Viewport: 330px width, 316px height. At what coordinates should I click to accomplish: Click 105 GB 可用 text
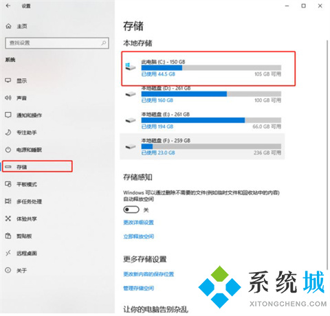click(267, 74)
